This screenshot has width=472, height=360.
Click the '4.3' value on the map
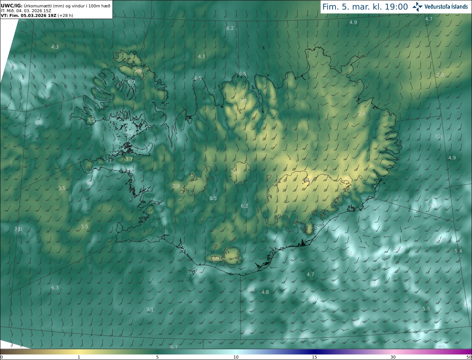click(55, 47)
